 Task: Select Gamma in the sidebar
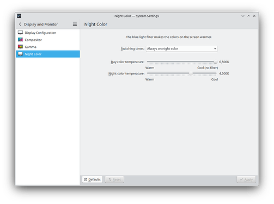pos(48,47)
